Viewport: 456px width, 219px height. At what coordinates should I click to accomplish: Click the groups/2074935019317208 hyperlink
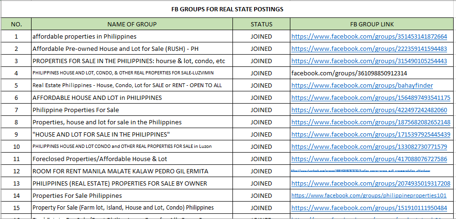click(371, 184)
